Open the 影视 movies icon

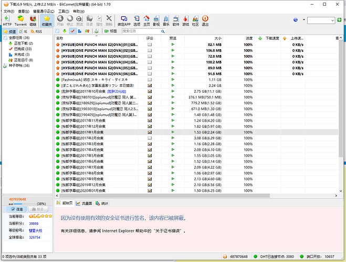(156, 20)
